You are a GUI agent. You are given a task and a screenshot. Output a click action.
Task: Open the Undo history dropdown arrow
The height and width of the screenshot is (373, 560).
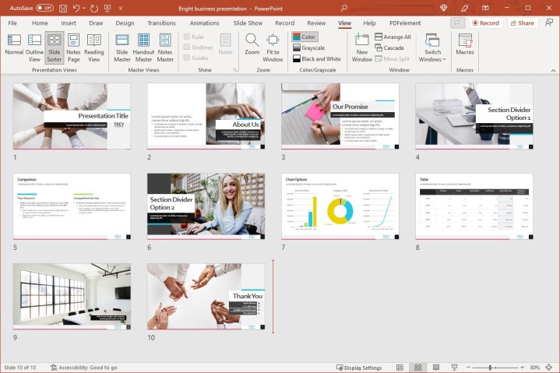tap(85, 8)
